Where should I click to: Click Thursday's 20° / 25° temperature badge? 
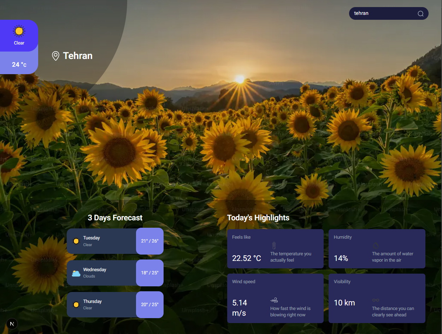150,304
